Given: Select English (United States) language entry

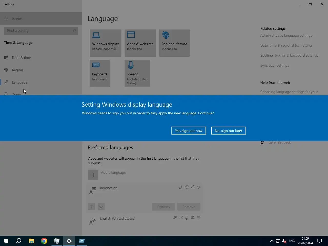Looking at the screenshot, I should (144, 221).
